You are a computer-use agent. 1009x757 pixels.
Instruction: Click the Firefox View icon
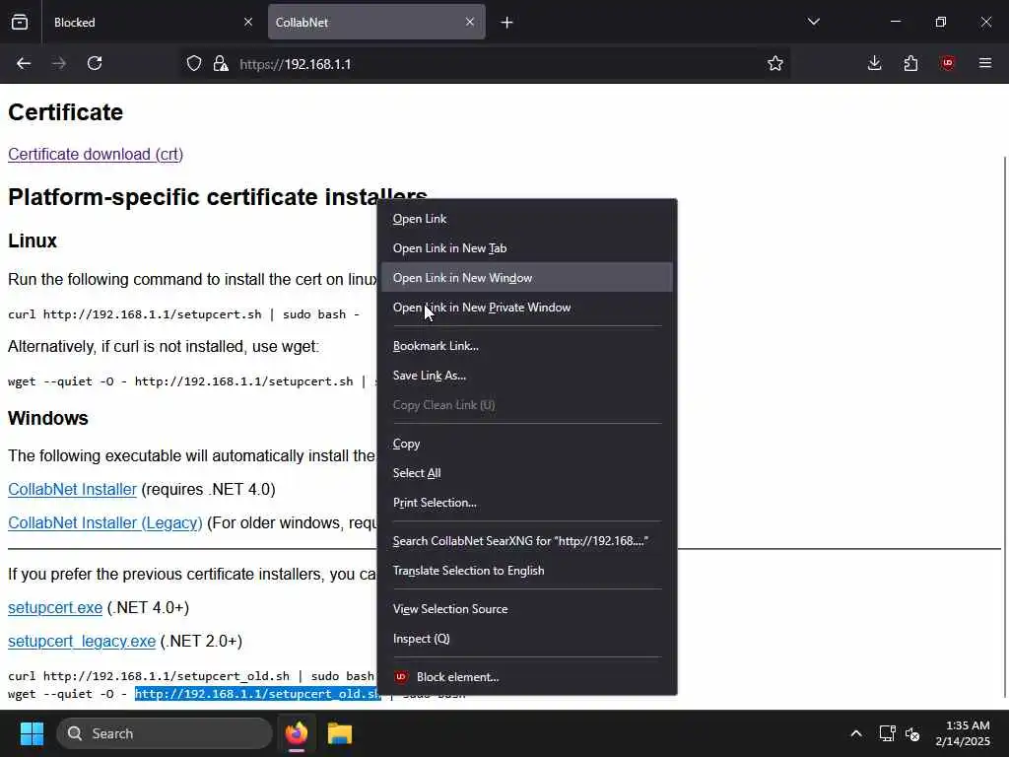point(20,22)
